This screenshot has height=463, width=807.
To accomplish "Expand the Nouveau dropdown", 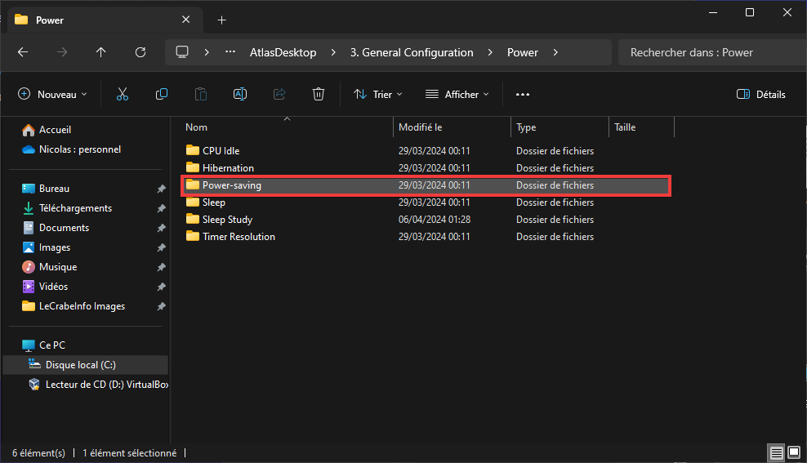I will point(52,94).
